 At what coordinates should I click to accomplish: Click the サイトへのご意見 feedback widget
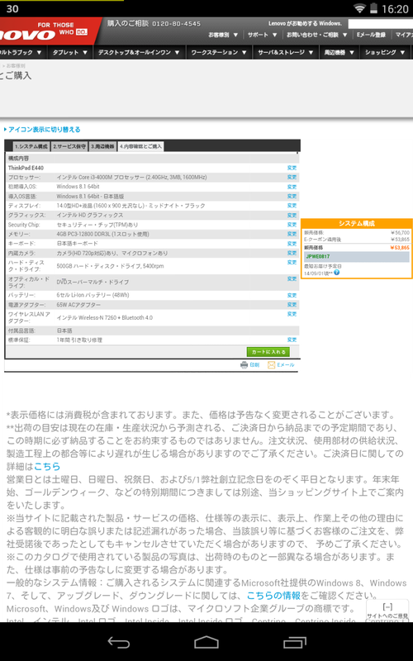pos(387,611)
